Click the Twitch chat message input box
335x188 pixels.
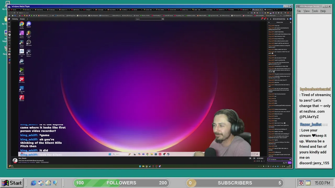coord(280,159)
